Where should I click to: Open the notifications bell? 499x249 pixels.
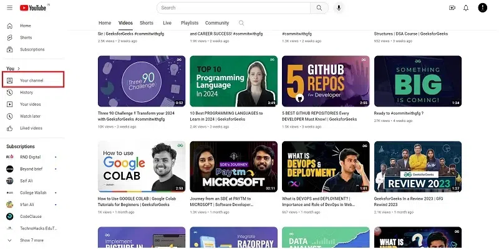466,8
